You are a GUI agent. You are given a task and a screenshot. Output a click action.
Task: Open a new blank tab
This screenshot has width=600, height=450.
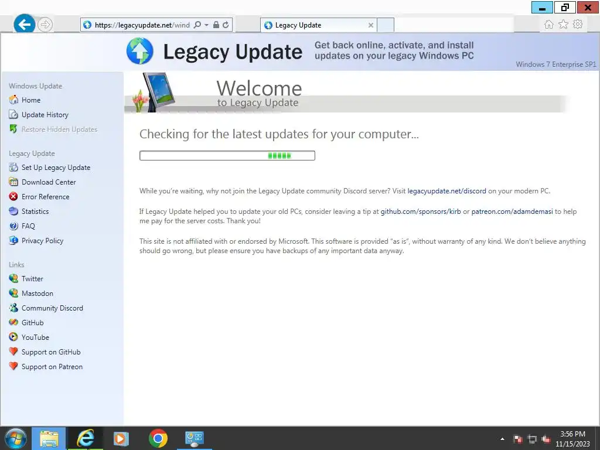[x=386, y=25]
